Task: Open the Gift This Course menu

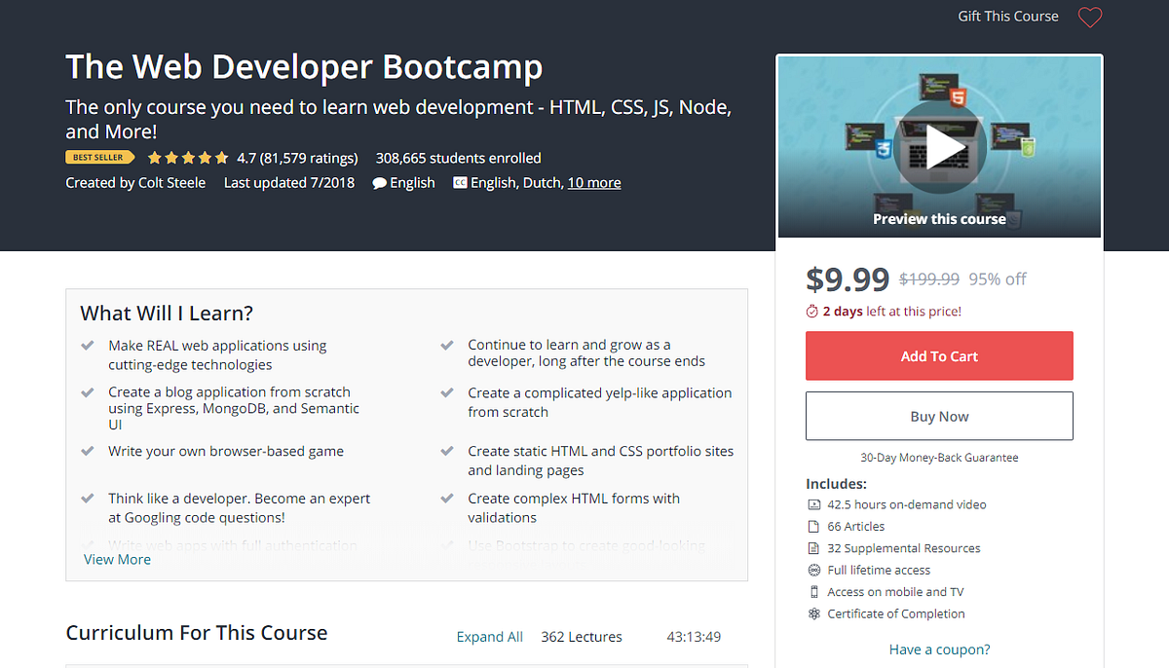Action: point(1007,16)
